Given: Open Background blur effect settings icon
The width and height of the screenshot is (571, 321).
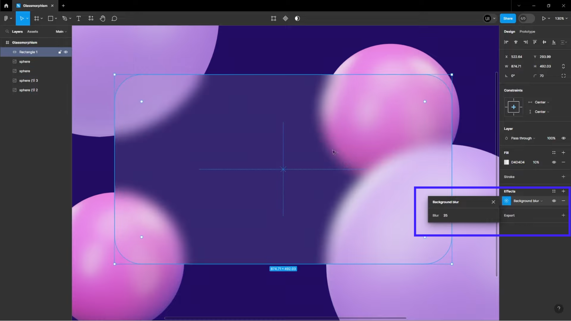Looking at the screenshot, I should tap(506, 201).
